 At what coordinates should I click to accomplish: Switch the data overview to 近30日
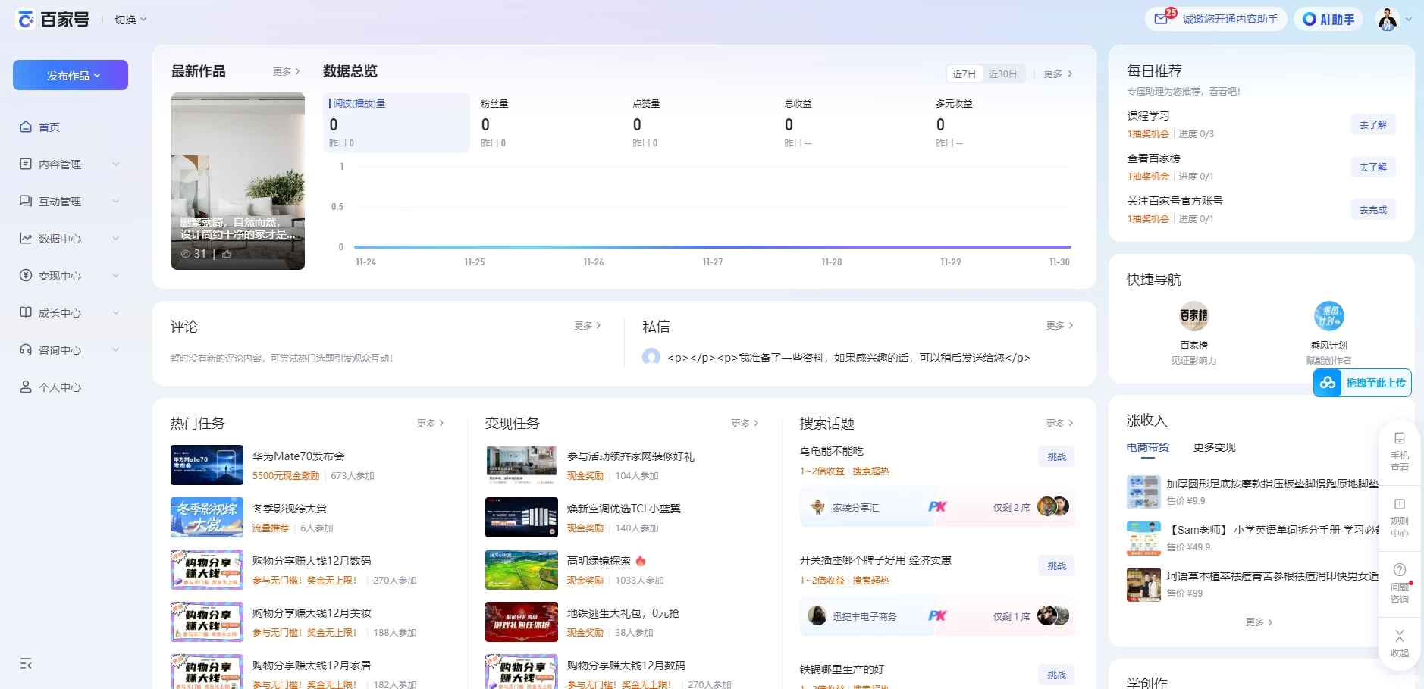pos(1002,73)
